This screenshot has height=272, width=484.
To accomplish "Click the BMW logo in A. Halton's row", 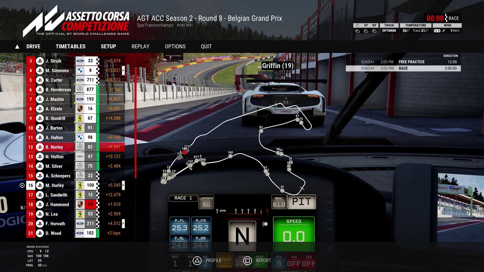I will (80, 138).
